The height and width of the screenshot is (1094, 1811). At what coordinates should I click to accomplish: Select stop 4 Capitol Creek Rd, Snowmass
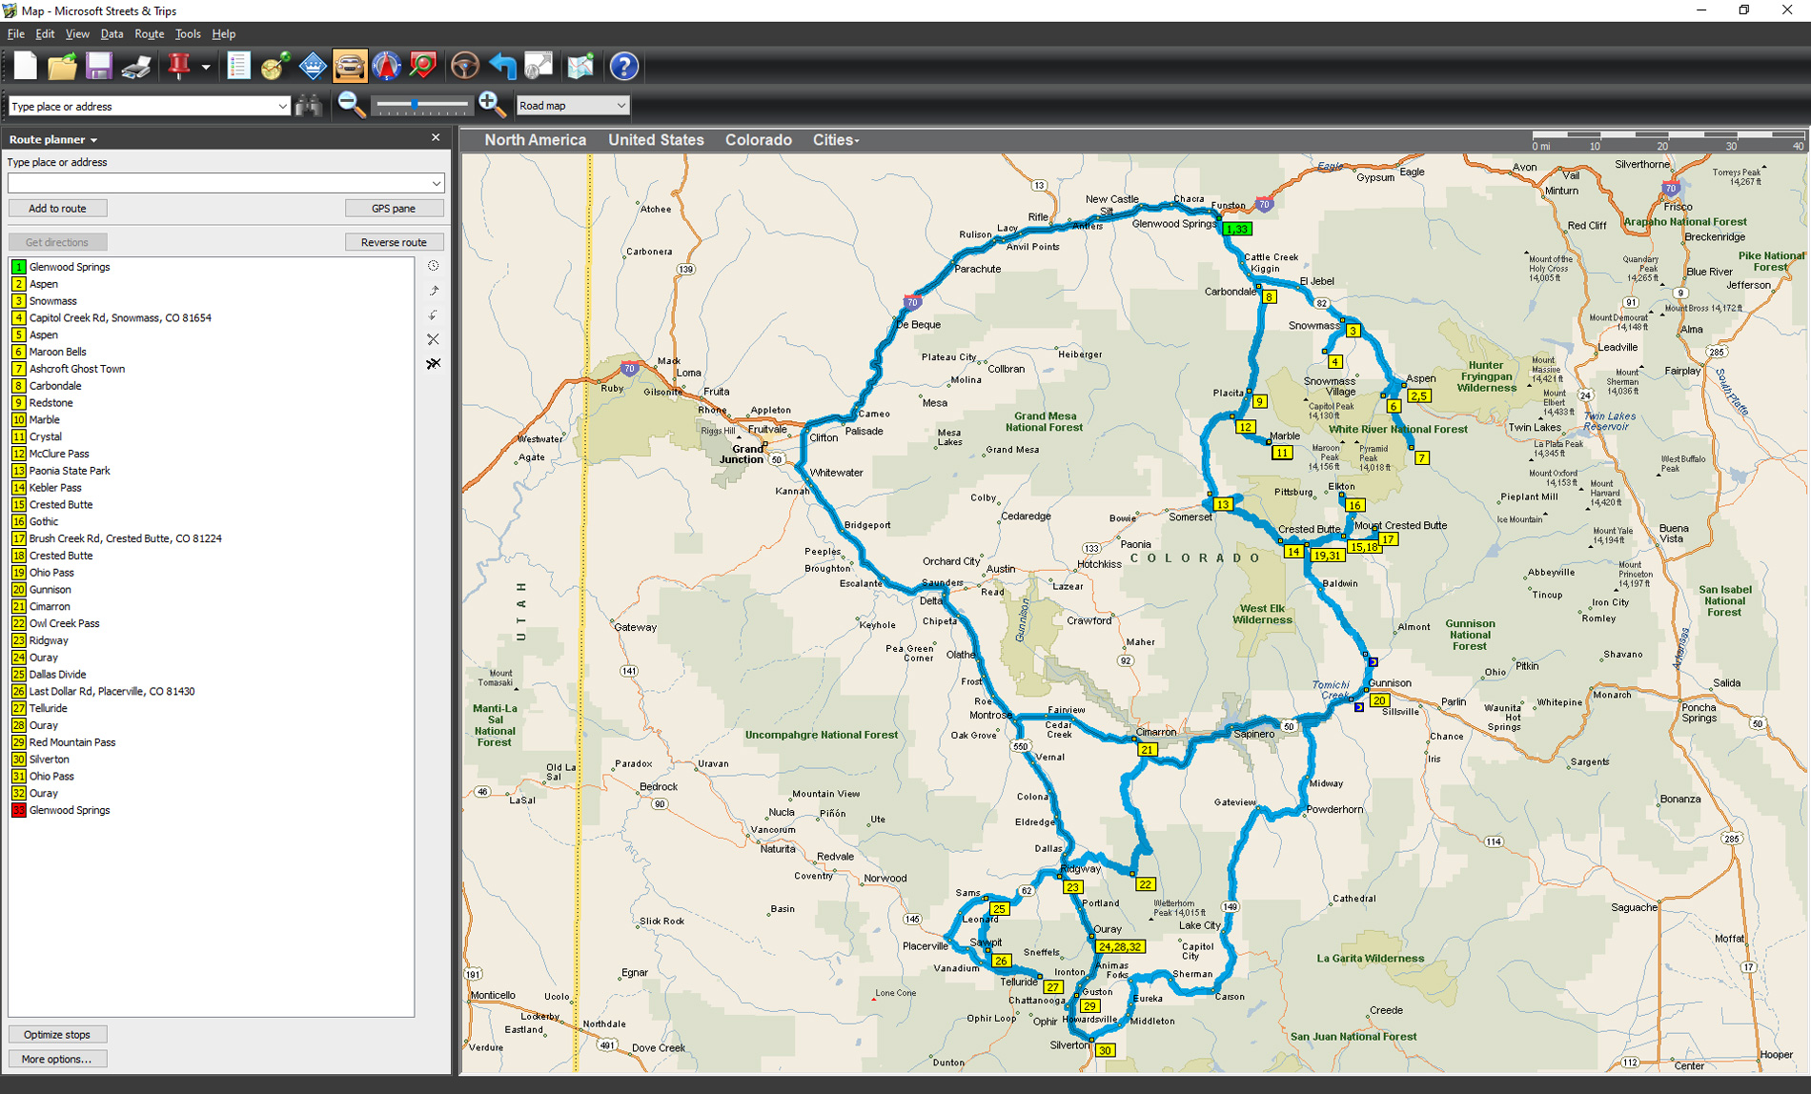click(x=211, y=318)
